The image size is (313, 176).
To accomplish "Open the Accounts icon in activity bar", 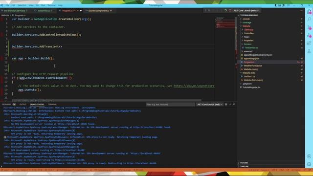I will (x=309, y=156).
